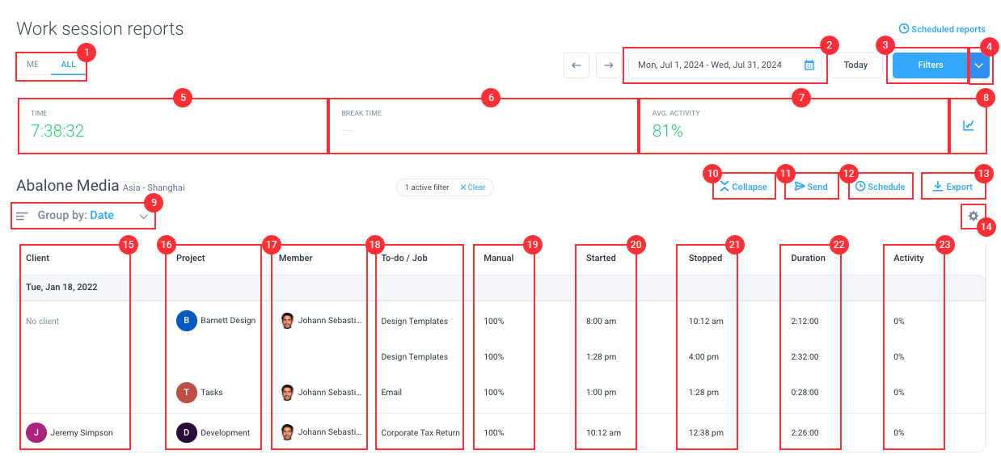Screen dimensions: 1001x463
Task: Open the chart view icon
Action: click(x=968, y=125)
